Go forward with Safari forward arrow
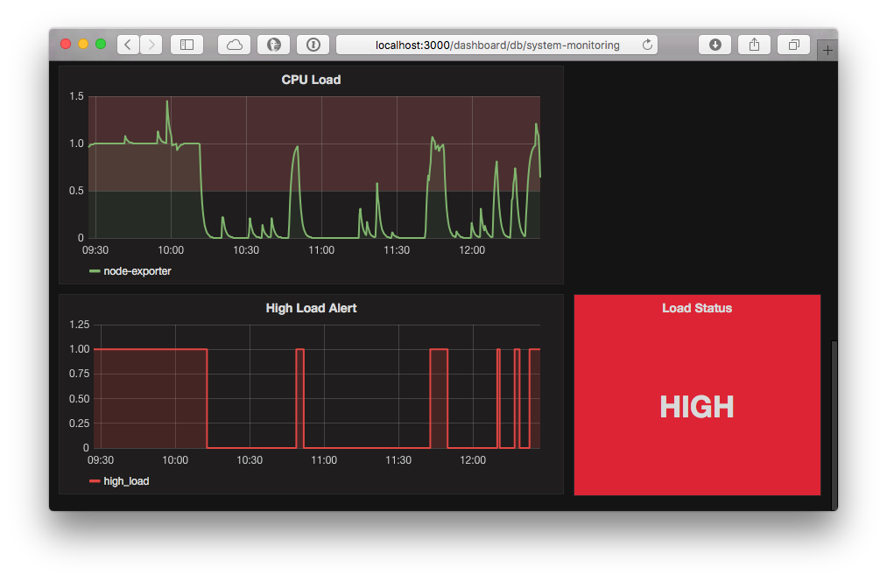The width and height of the screenshot is (887, 581). point(151,45)
